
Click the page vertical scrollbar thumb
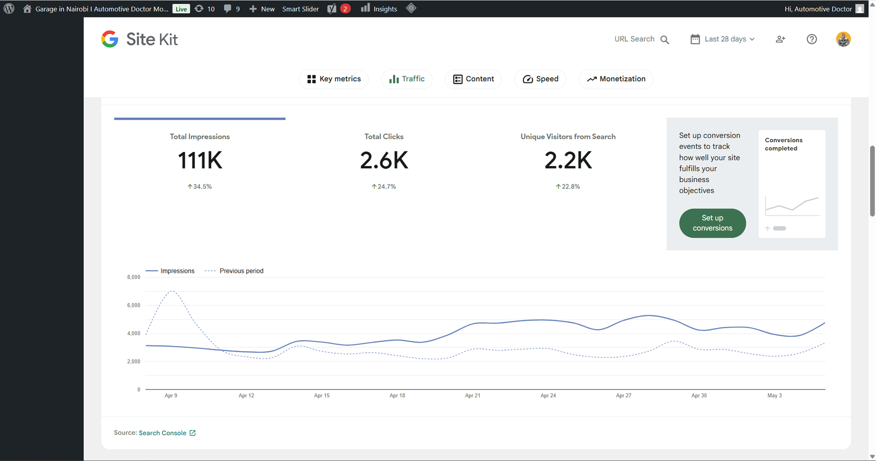(872, 181)
